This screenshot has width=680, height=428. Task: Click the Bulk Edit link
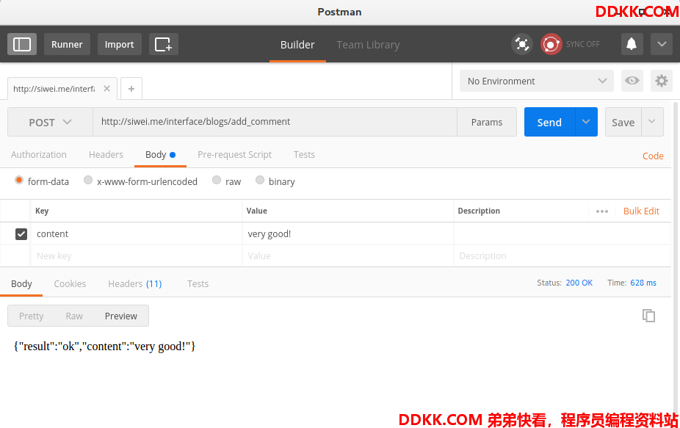pos(641,211)
